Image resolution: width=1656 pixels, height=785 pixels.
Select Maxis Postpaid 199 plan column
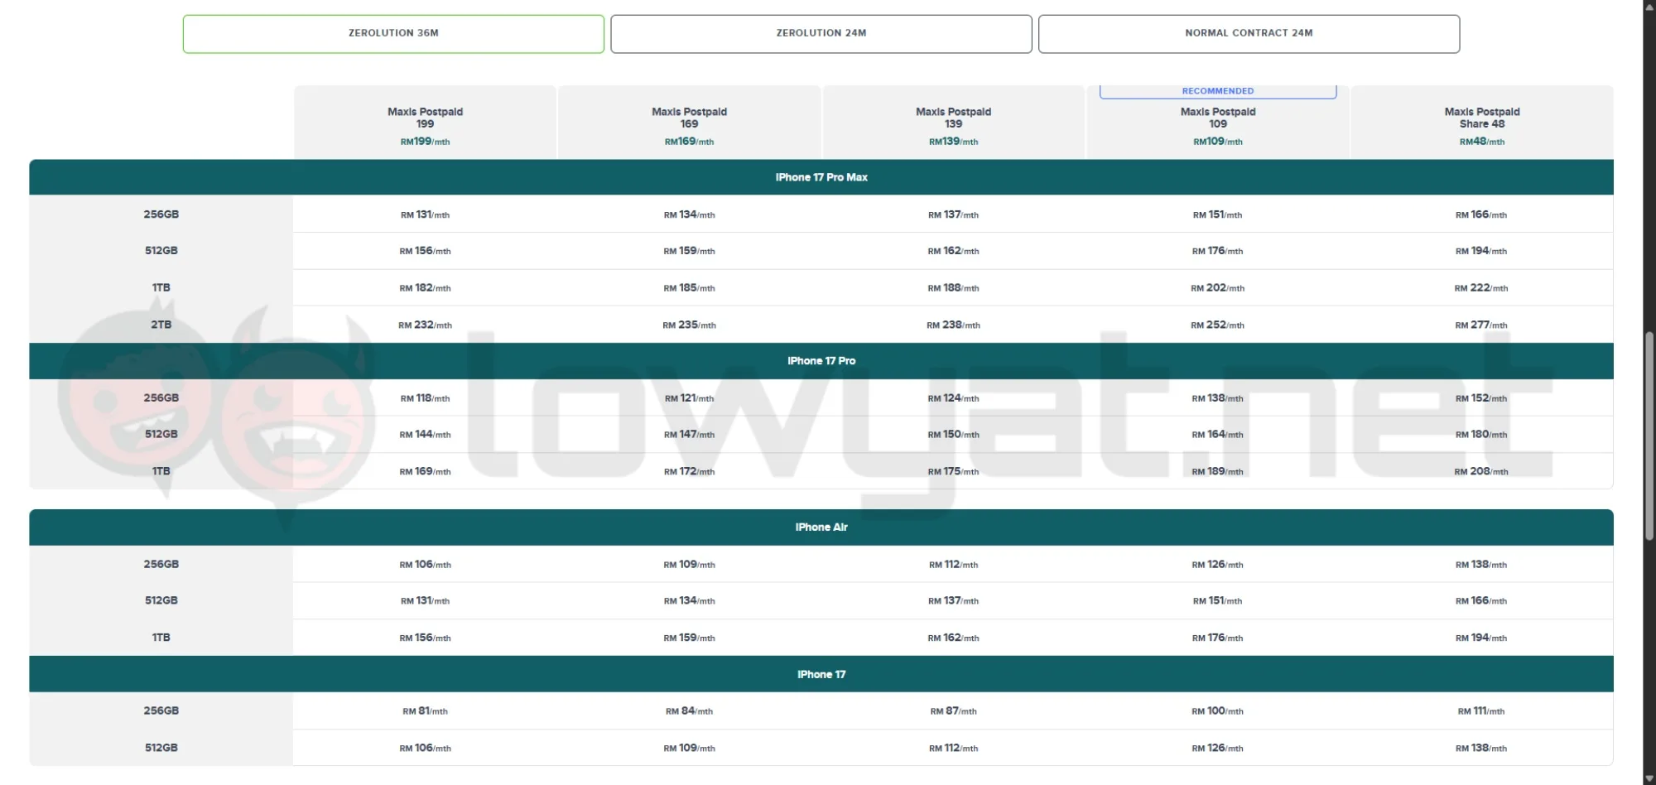point(425,123)
